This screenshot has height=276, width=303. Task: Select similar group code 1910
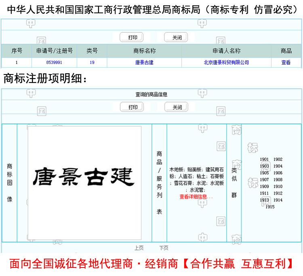278,187
